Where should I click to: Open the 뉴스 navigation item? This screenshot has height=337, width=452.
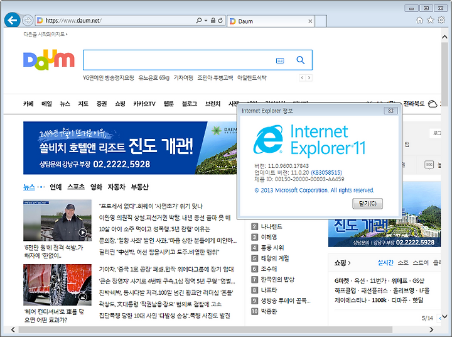tap(65, 104)
